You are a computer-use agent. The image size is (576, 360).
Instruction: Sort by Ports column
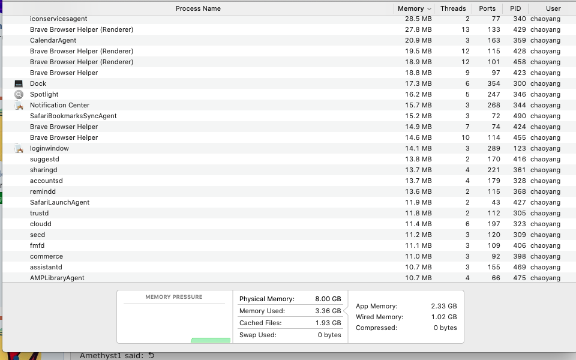487,8
